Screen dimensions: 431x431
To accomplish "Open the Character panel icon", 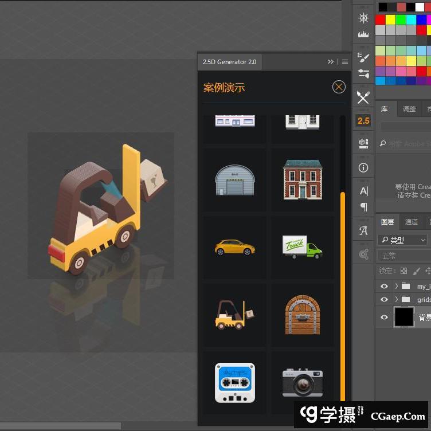I will pos(363,191).
